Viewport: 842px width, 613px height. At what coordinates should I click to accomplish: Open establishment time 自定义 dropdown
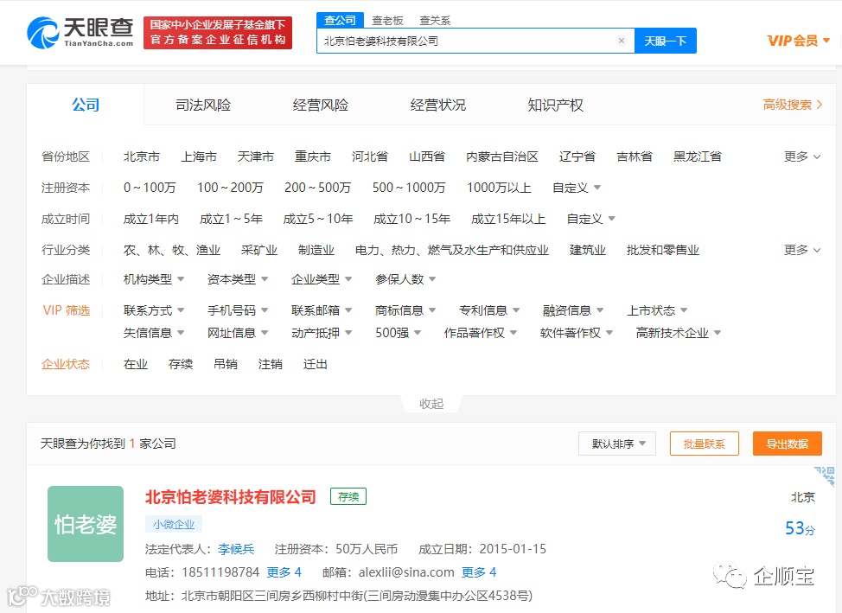click(591, 219)
